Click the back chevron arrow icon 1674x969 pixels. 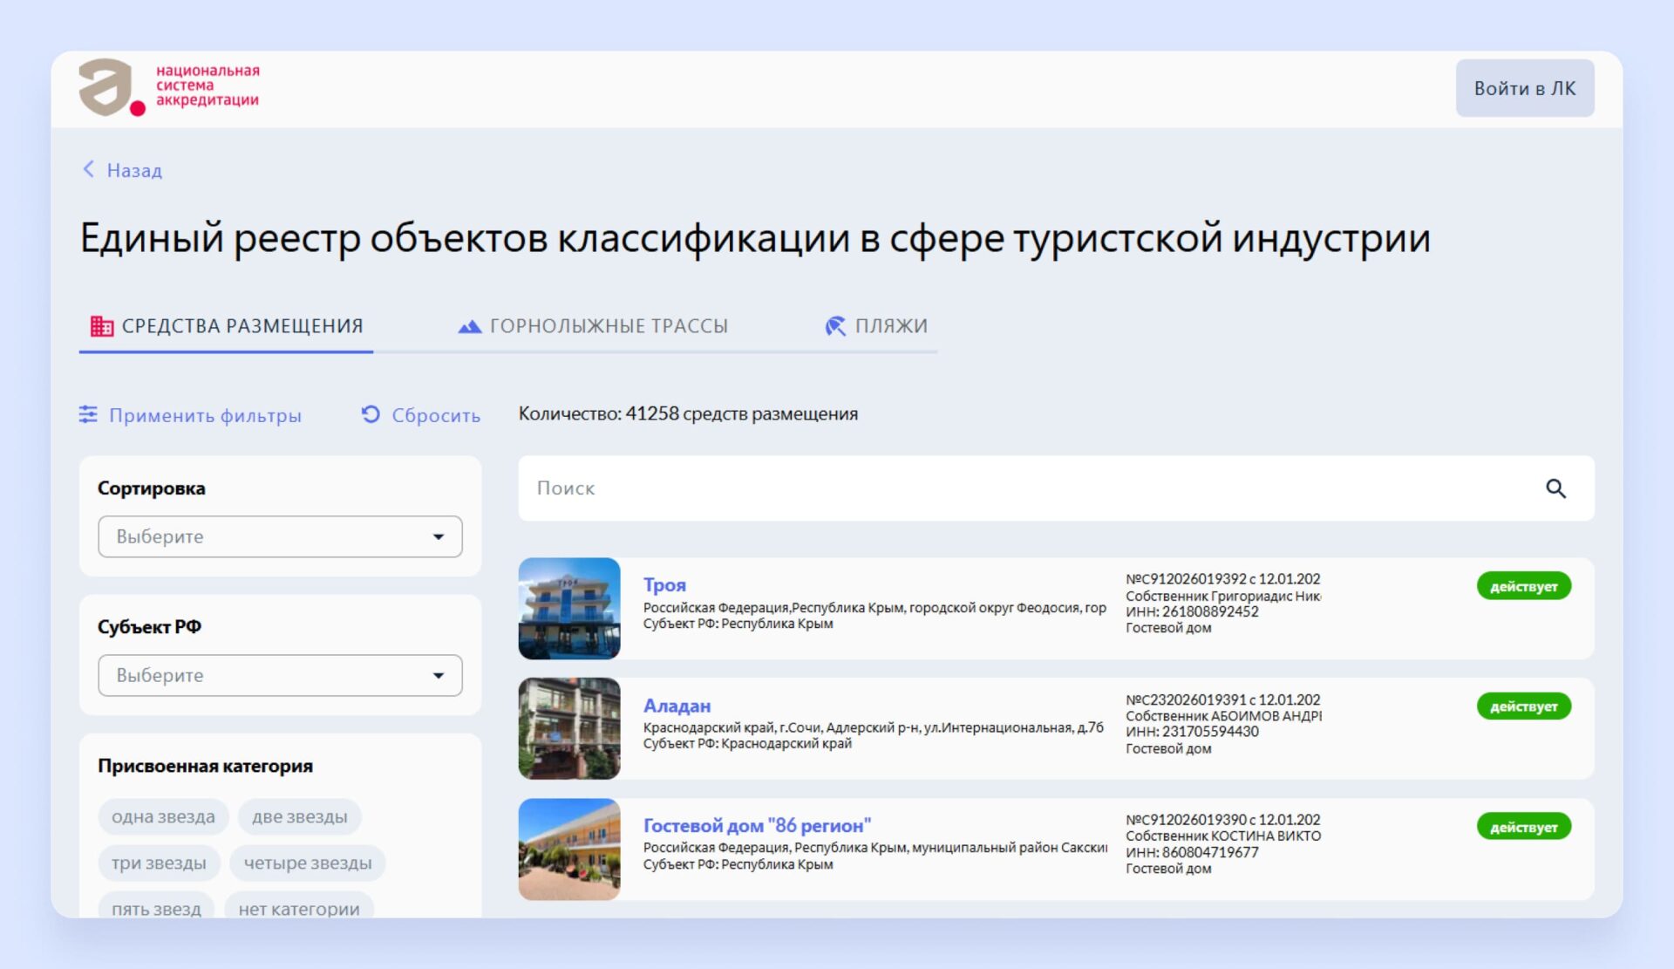(x=88, y=169)
